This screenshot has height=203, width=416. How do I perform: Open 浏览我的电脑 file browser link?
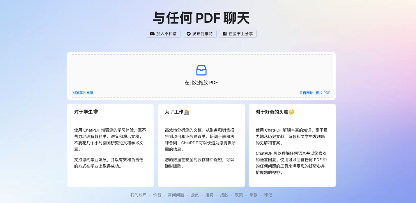(x=83, y=93)
